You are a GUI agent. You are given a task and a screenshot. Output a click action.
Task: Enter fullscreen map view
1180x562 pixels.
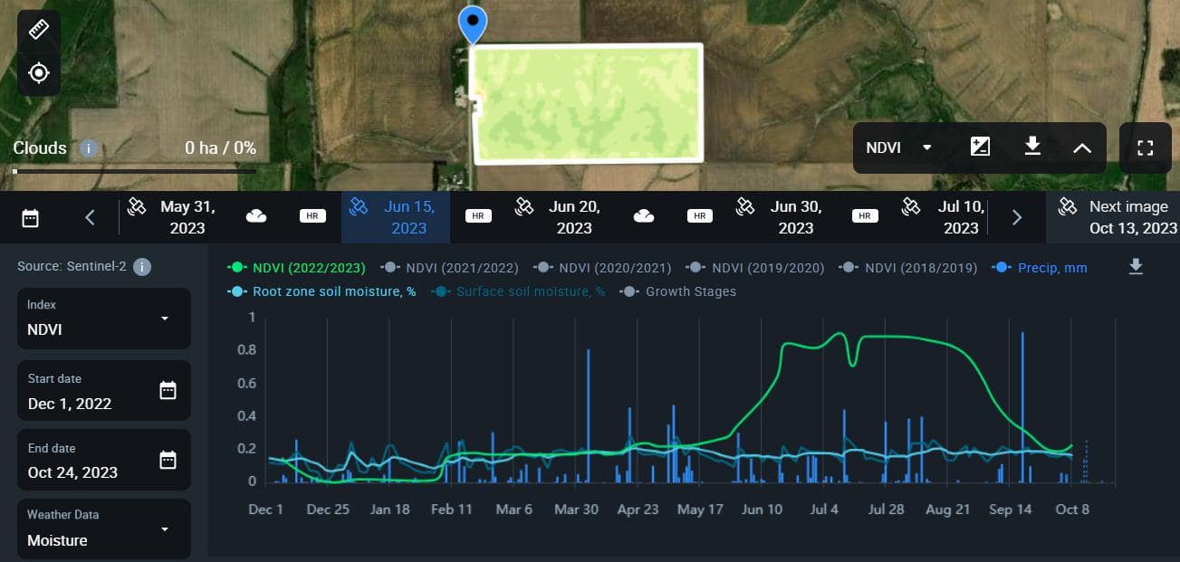[x=1145, y=148]
